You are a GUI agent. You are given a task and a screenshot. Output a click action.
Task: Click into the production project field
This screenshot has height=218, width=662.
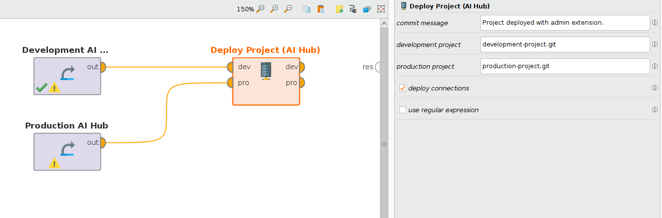click(565, 66)
